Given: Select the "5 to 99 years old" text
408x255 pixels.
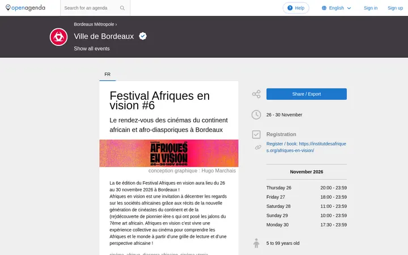Looking at the screenshot, I should 283,243.
